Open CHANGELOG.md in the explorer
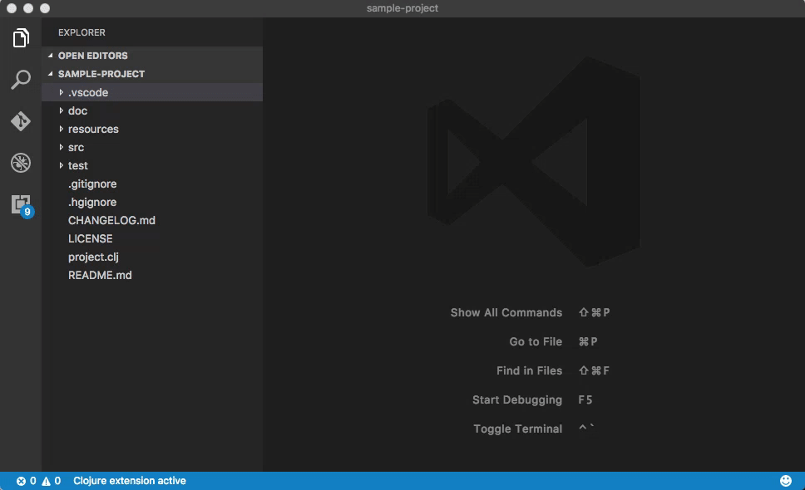 [111, 220]
